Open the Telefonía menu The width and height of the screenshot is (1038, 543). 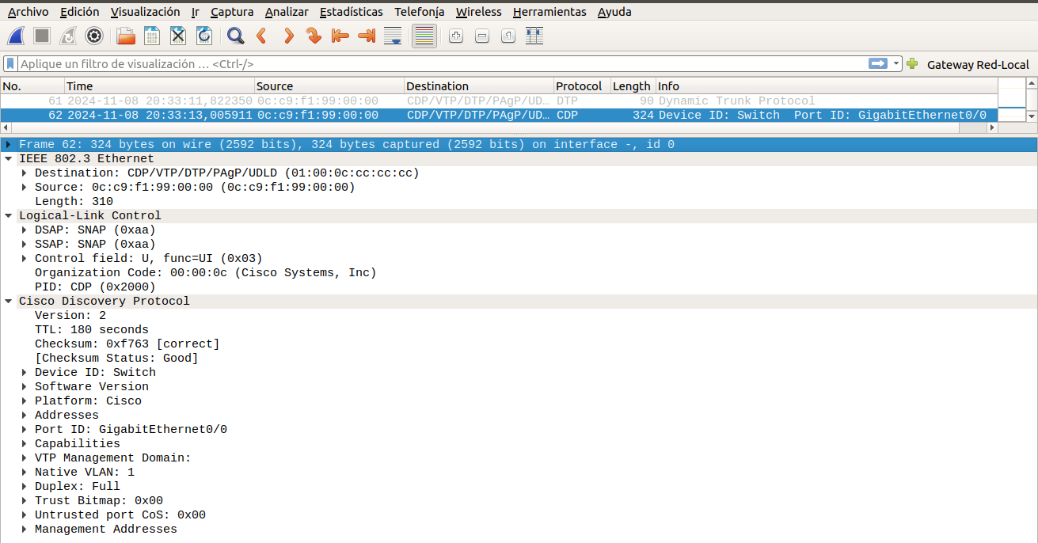pyautogui.click(x=420, y=12)
